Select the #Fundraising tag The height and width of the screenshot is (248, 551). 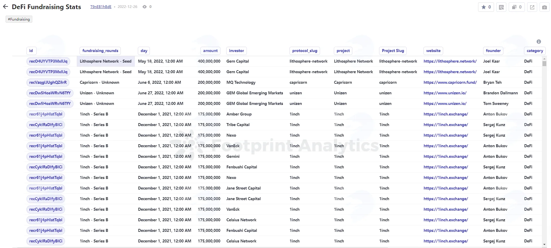pos(19,19)
